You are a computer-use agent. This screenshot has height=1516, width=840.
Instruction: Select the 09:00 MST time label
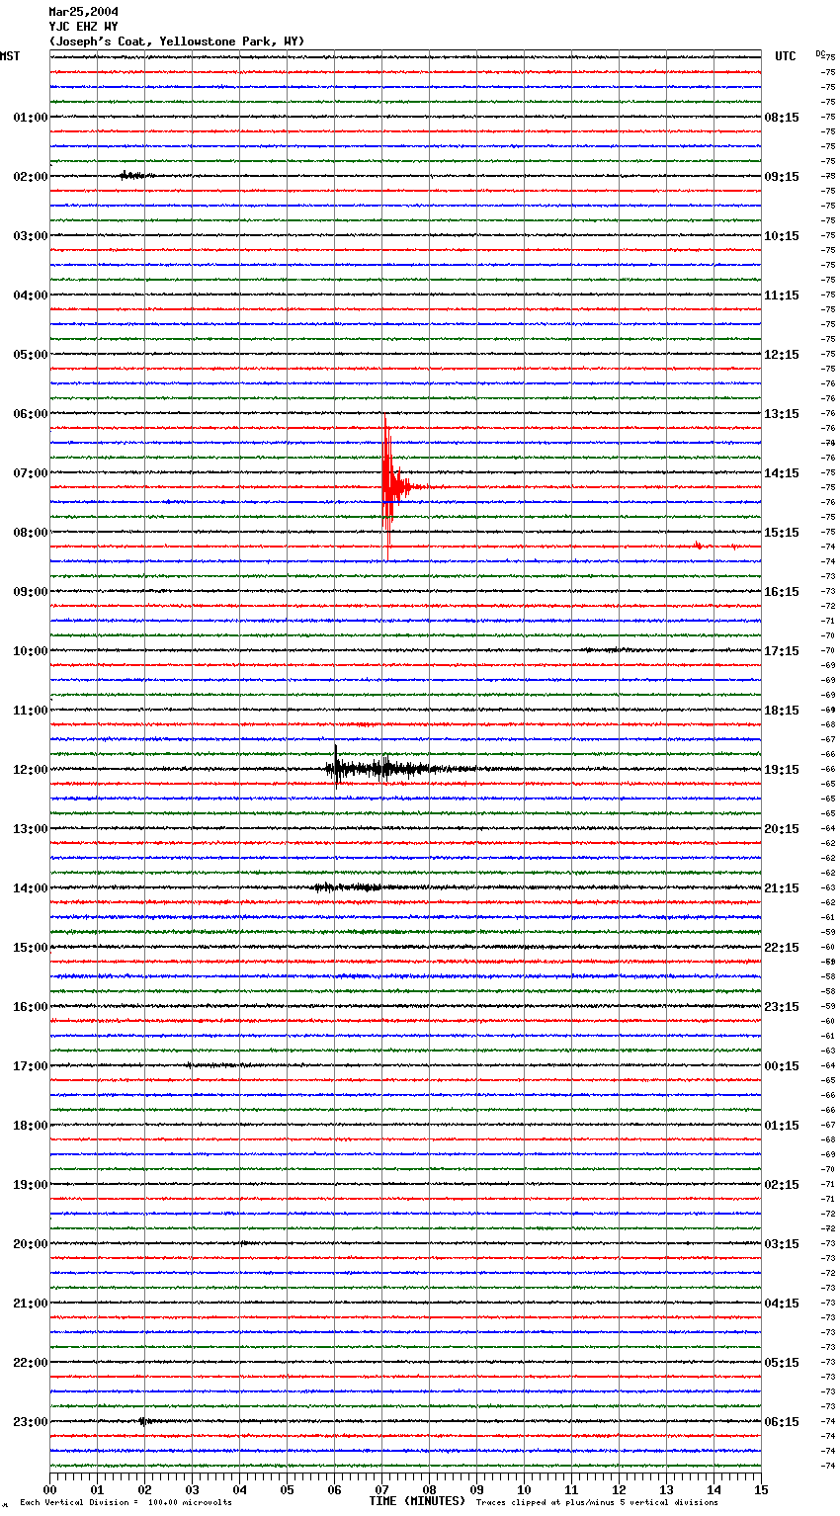point(31,592)
